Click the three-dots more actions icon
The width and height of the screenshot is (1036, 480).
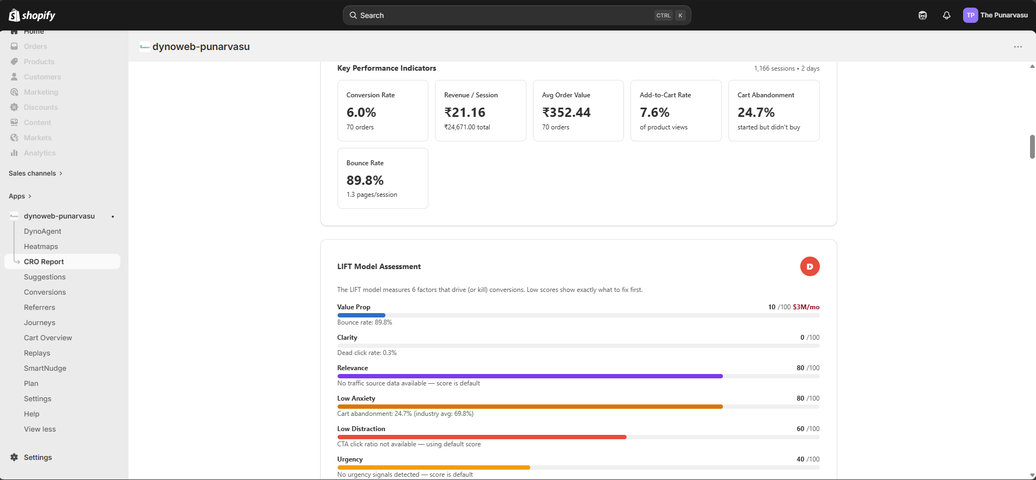pos(1017,47)
